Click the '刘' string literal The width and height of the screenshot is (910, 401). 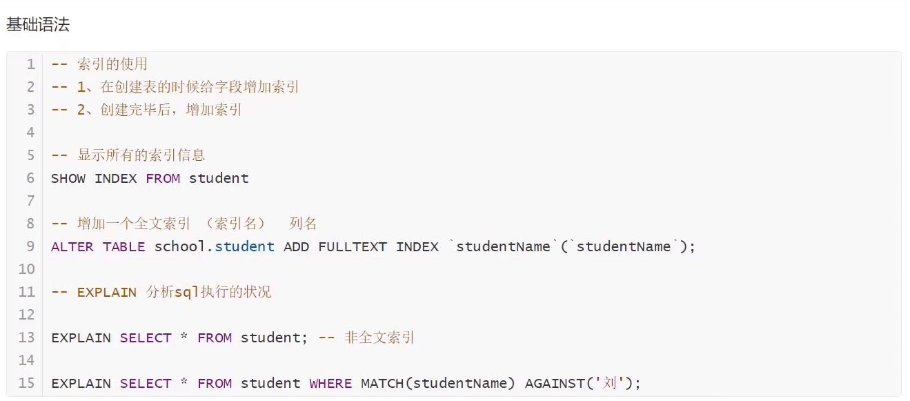coord(609,383)
